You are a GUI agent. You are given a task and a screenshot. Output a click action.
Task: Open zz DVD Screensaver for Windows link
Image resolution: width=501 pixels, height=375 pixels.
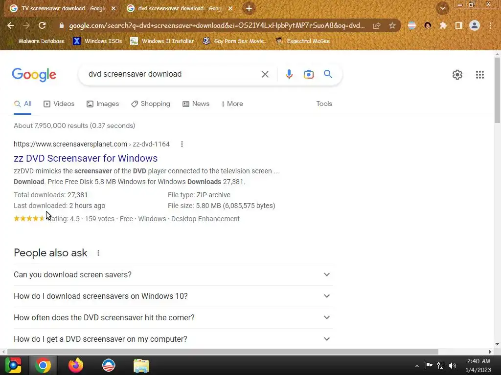tap(86, 158)
